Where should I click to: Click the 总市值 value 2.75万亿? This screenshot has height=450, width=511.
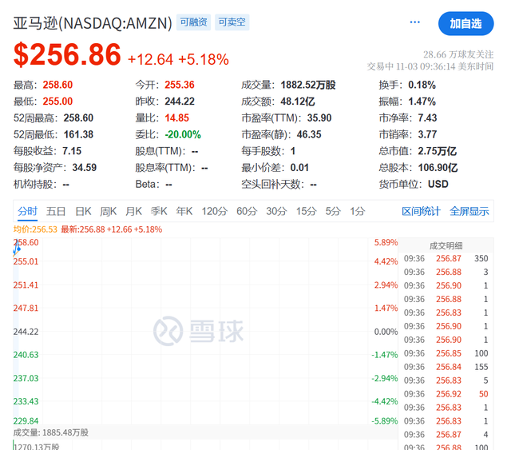click(x=438, y=151)
